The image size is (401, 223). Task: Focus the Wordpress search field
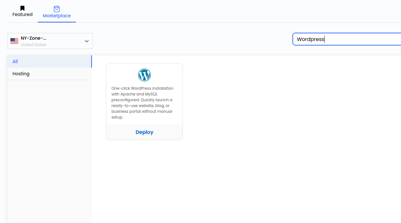(x=347, y=39)
